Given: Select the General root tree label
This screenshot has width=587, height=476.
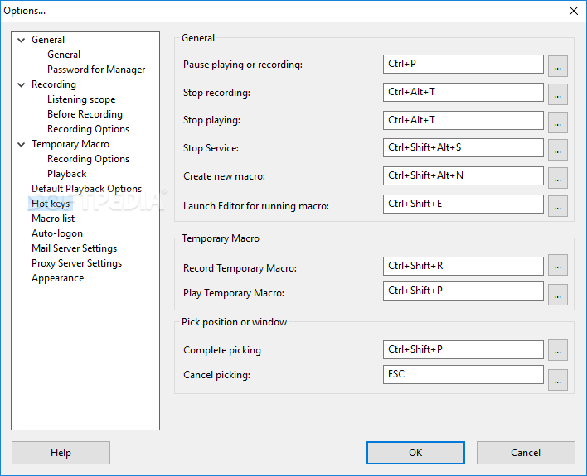Looking at the screenshot, I should tap(48, 40).
